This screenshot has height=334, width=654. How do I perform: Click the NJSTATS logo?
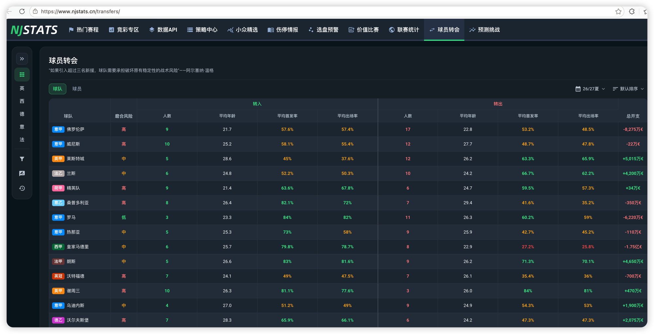34,30
